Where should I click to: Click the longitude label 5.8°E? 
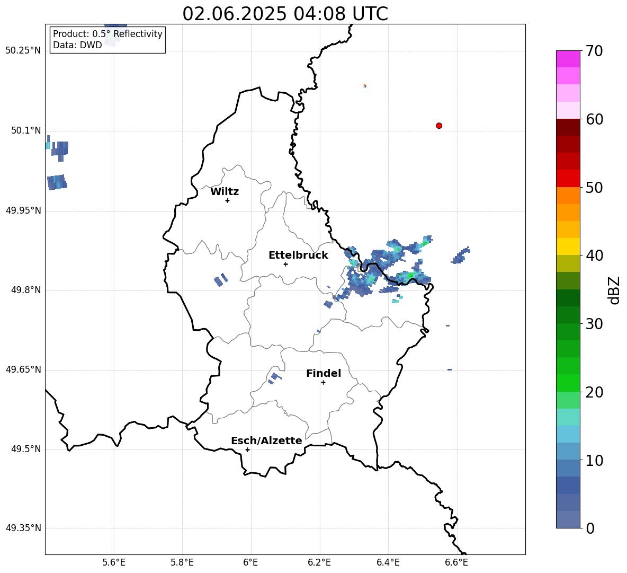[x=182, y=562]
